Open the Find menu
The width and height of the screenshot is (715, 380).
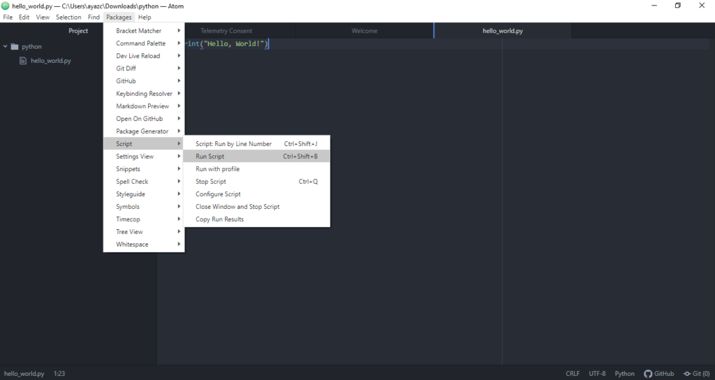point(94,17)
